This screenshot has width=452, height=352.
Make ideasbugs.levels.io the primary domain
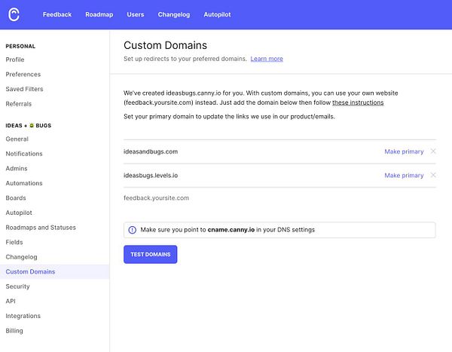[x=404, y=176]
